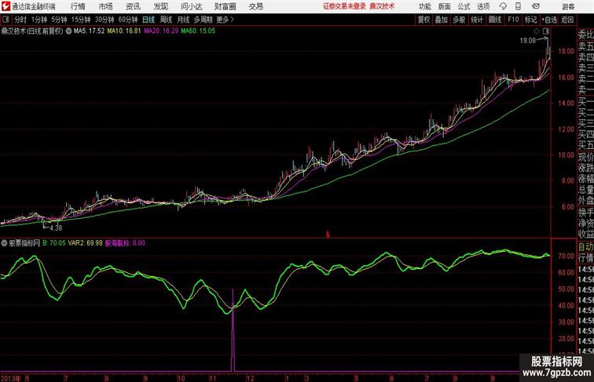
Task: Click the 鼎汉技术(日线 前复权) chart title
Action: (31, 31)
